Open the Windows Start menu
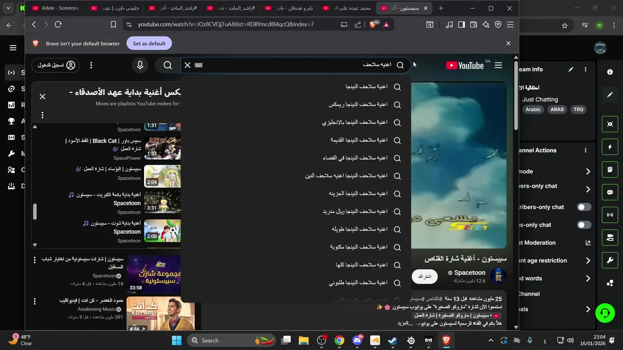 176,340
